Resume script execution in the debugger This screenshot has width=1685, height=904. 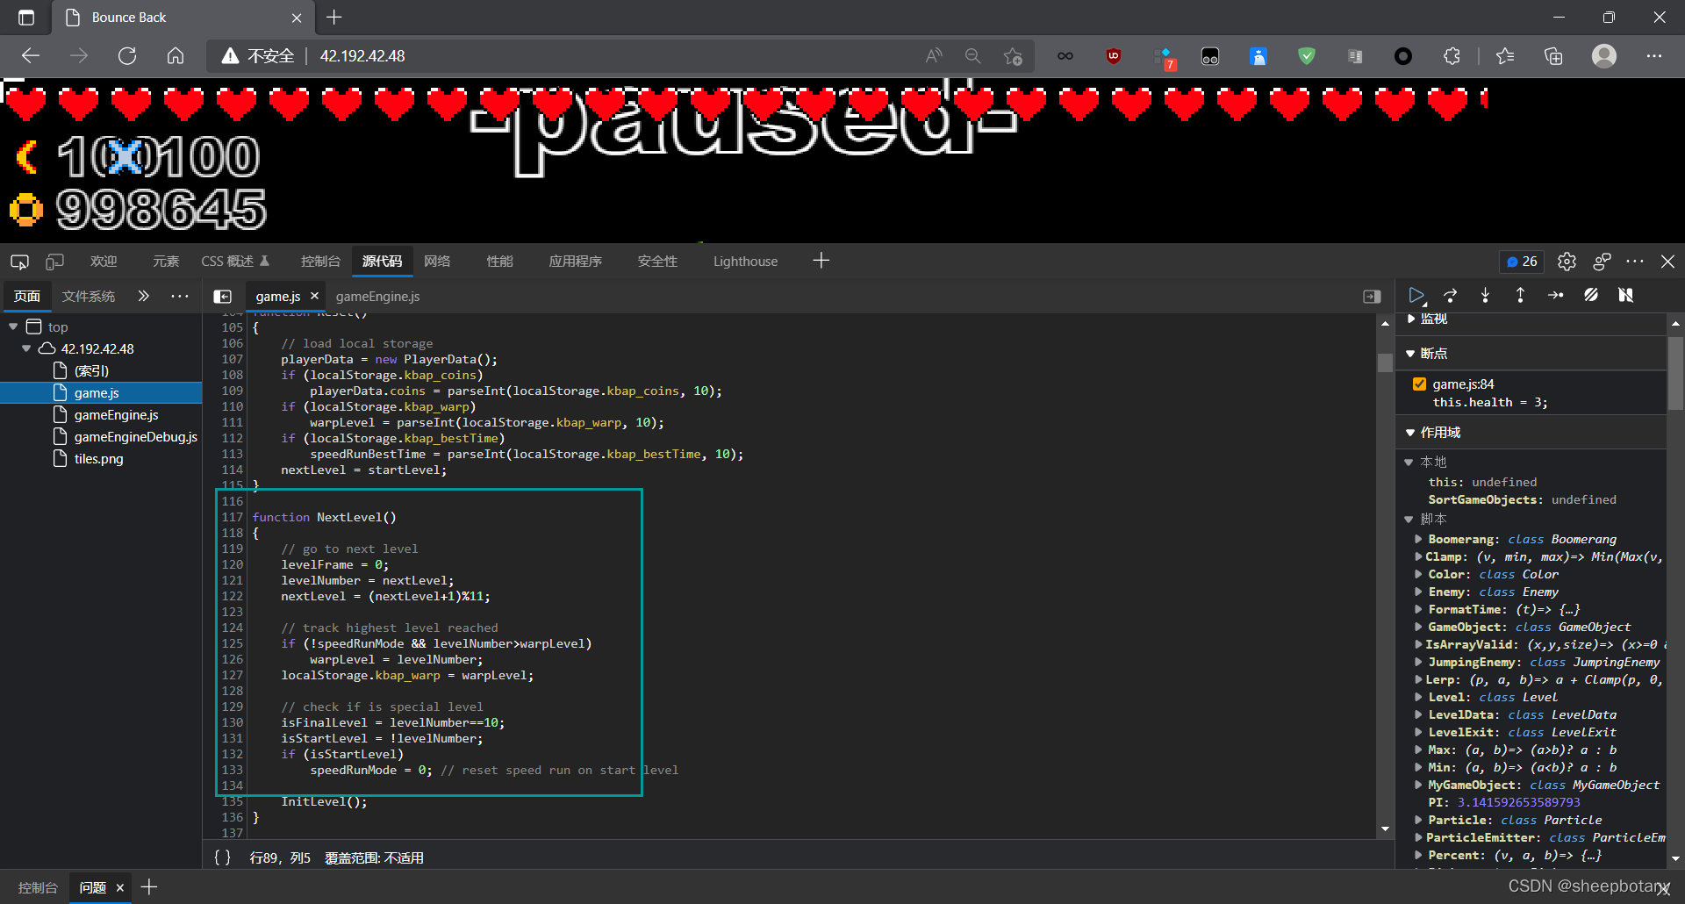coord(1416,296)
